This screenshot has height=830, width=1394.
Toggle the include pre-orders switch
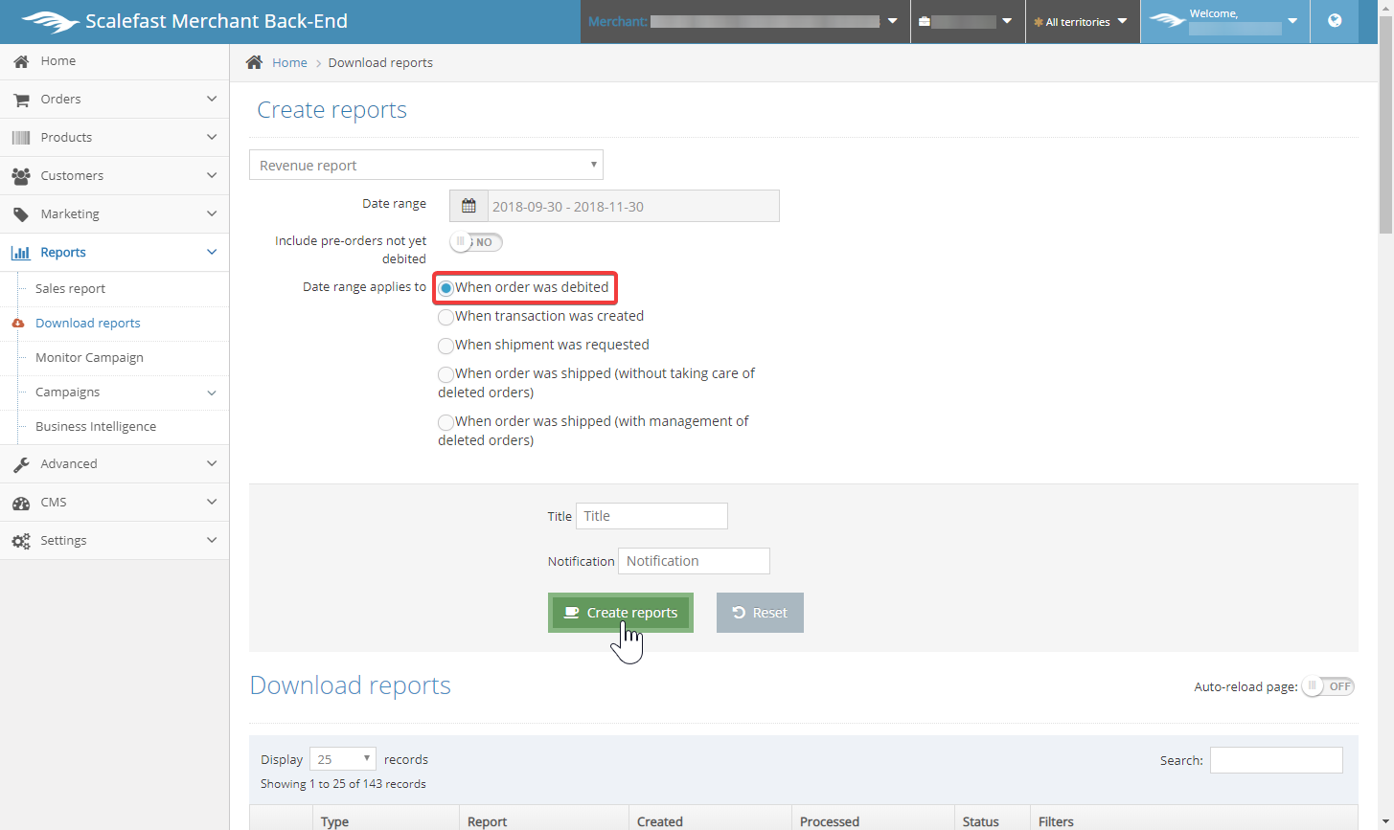point(476,242)
